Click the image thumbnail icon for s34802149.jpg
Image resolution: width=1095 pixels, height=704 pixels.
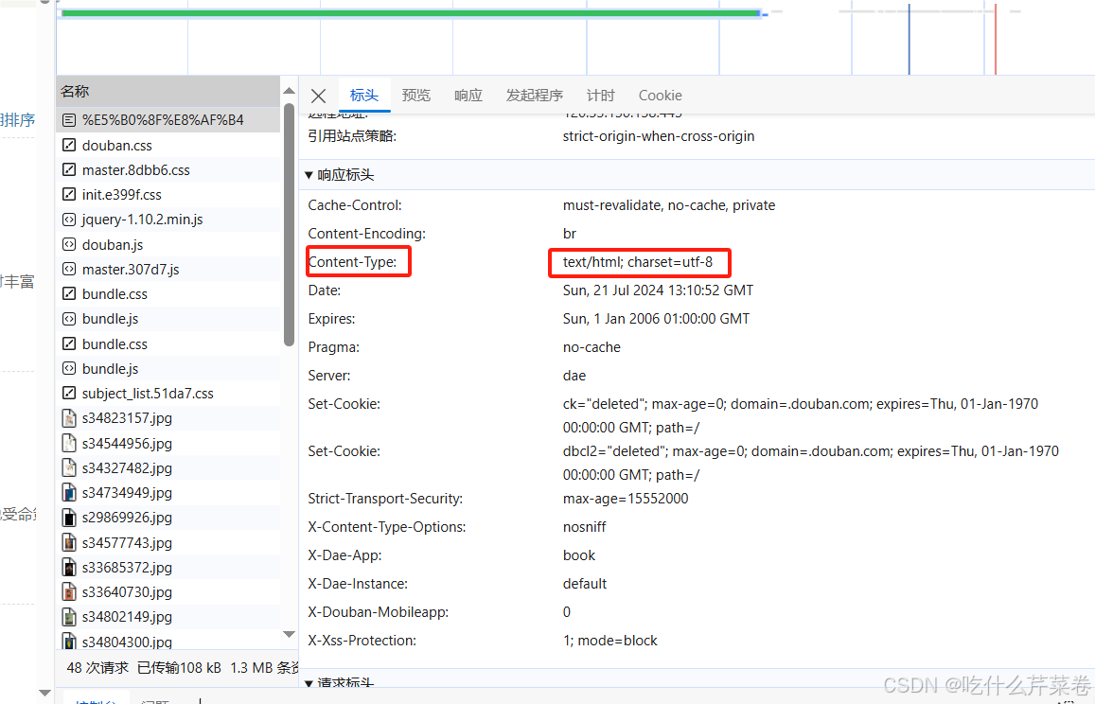[x=68, y=617]
